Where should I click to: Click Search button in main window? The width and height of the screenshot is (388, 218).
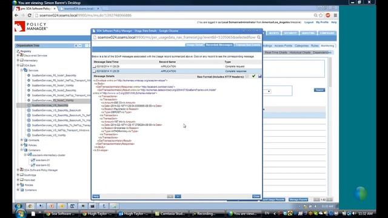(319, 90)
